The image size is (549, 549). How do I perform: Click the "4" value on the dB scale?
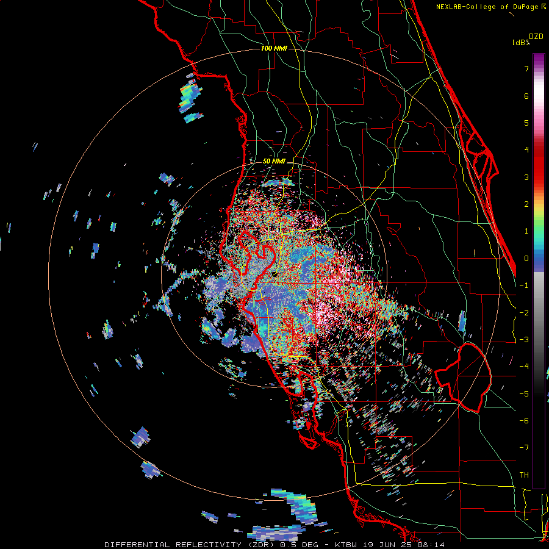(x=526, y=150)
